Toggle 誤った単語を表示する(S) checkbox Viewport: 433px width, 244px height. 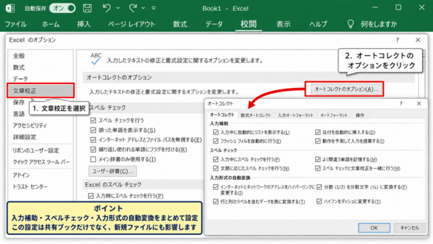point(93,130)
